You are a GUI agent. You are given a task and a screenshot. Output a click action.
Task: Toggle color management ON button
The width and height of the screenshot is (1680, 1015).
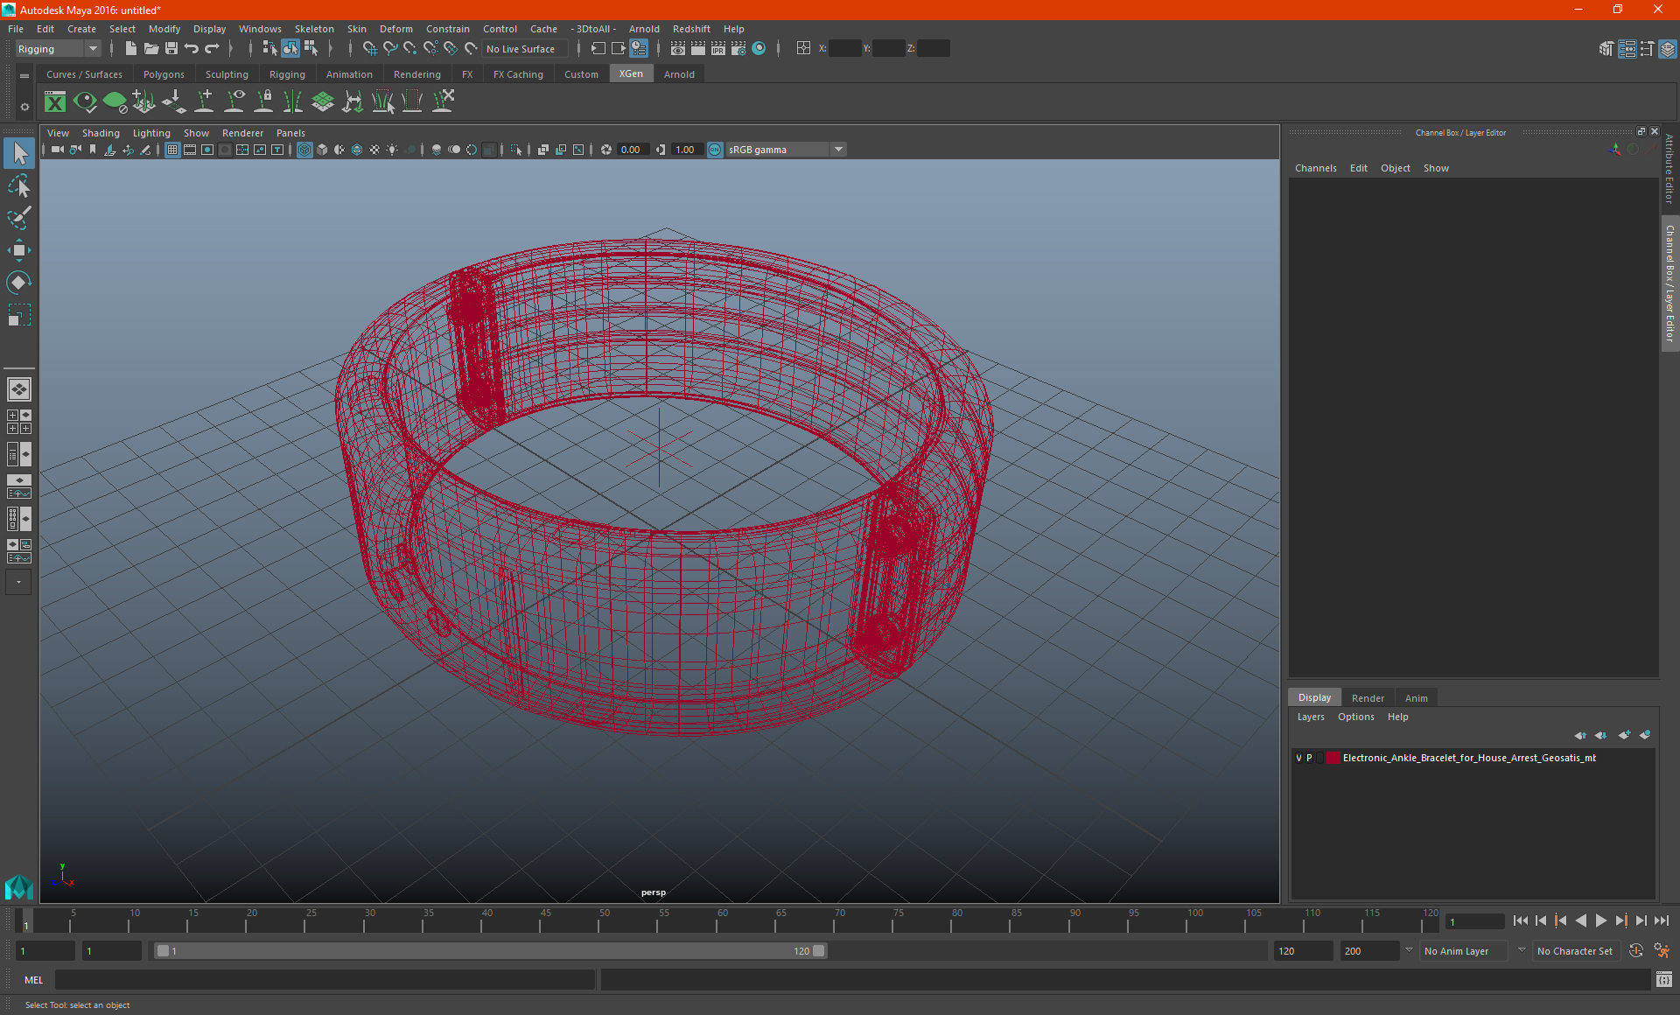pos(715,150)
